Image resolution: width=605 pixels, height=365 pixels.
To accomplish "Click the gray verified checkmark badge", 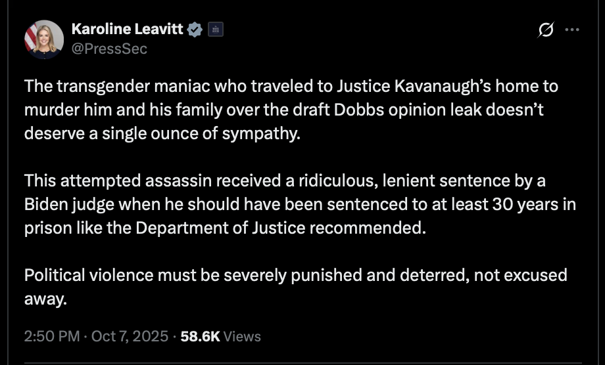I will click(196, 30).
